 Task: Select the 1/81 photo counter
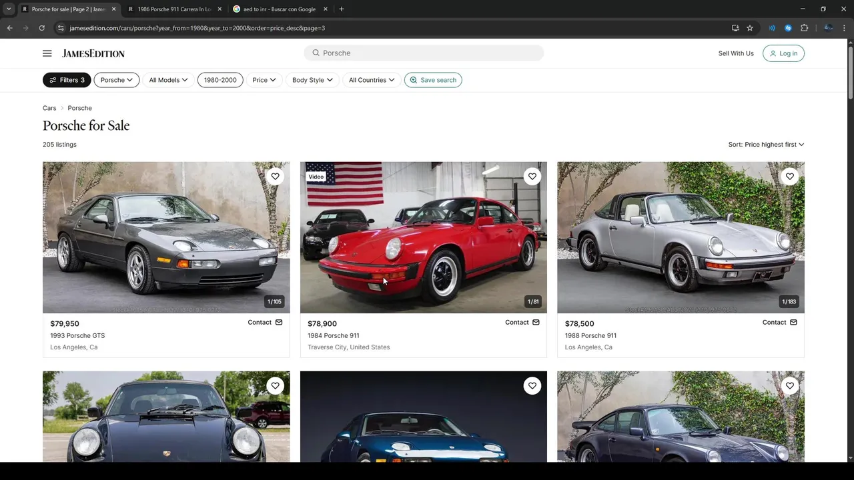click(533, 302)
